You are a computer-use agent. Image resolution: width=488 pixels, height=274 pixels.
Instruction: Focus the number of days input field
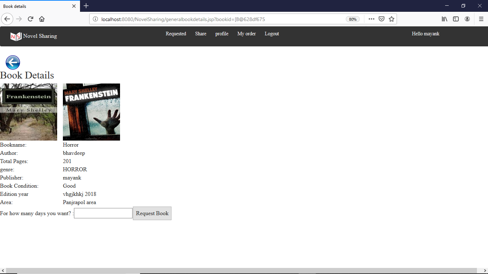[103, 213]
